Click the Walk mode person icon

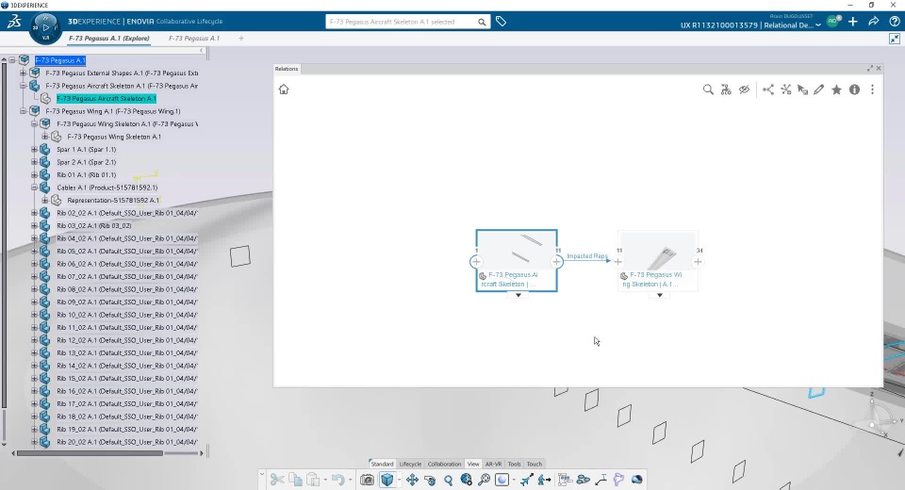click(x=544, y=480)
